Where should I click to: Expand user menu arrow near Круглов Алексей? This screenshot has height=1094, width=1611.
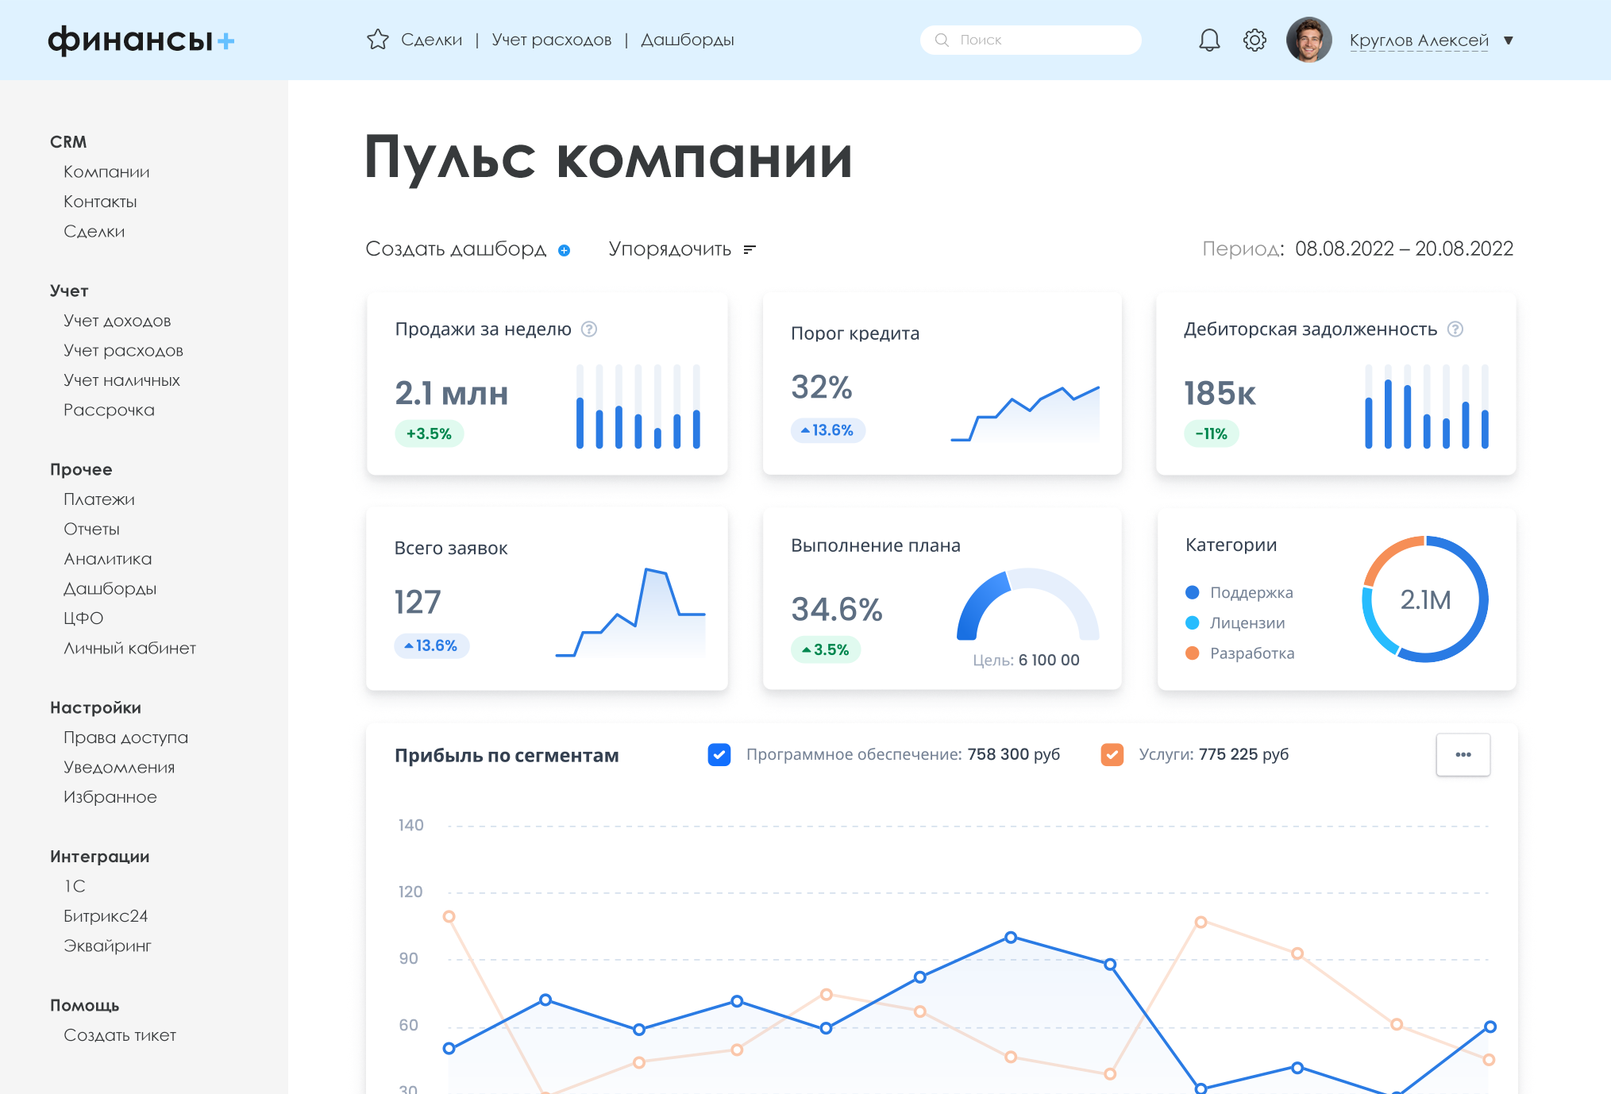1509,40
